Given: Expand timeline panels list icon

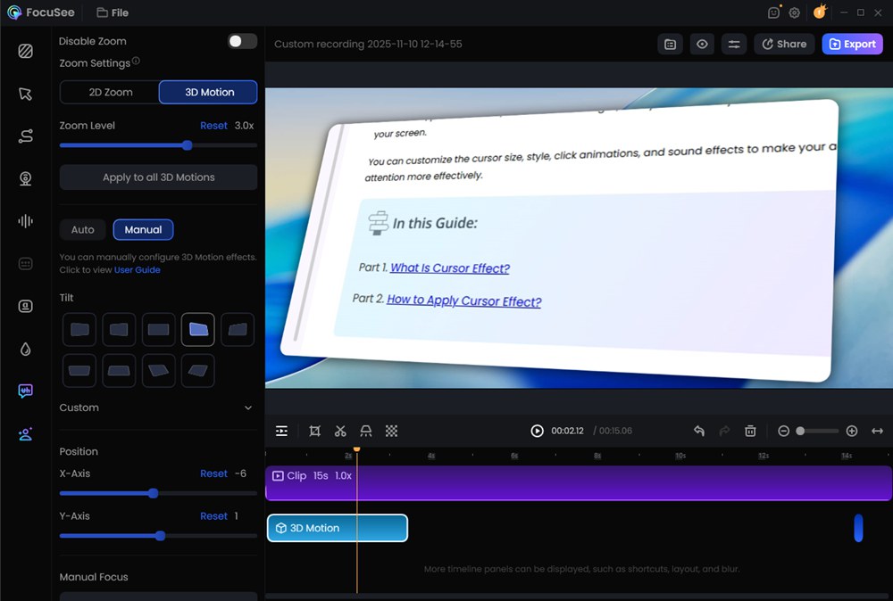Looking at the screenshot, I should pos(281,431).
